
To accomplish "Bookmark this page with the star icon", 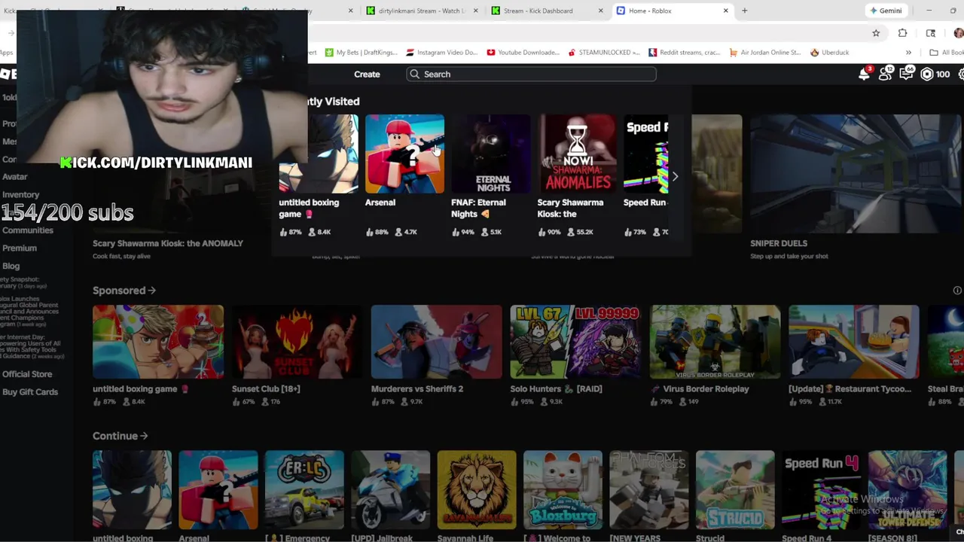I will [x=876, y=33].
